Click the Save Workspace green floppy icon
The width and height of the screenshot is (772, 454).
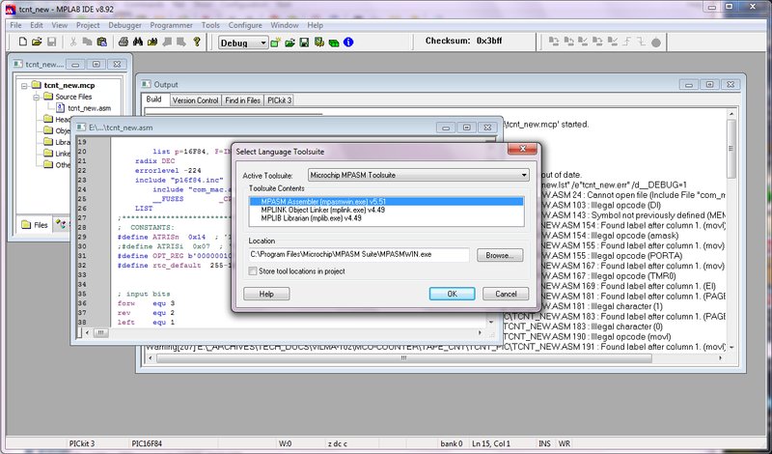[304, 43]
